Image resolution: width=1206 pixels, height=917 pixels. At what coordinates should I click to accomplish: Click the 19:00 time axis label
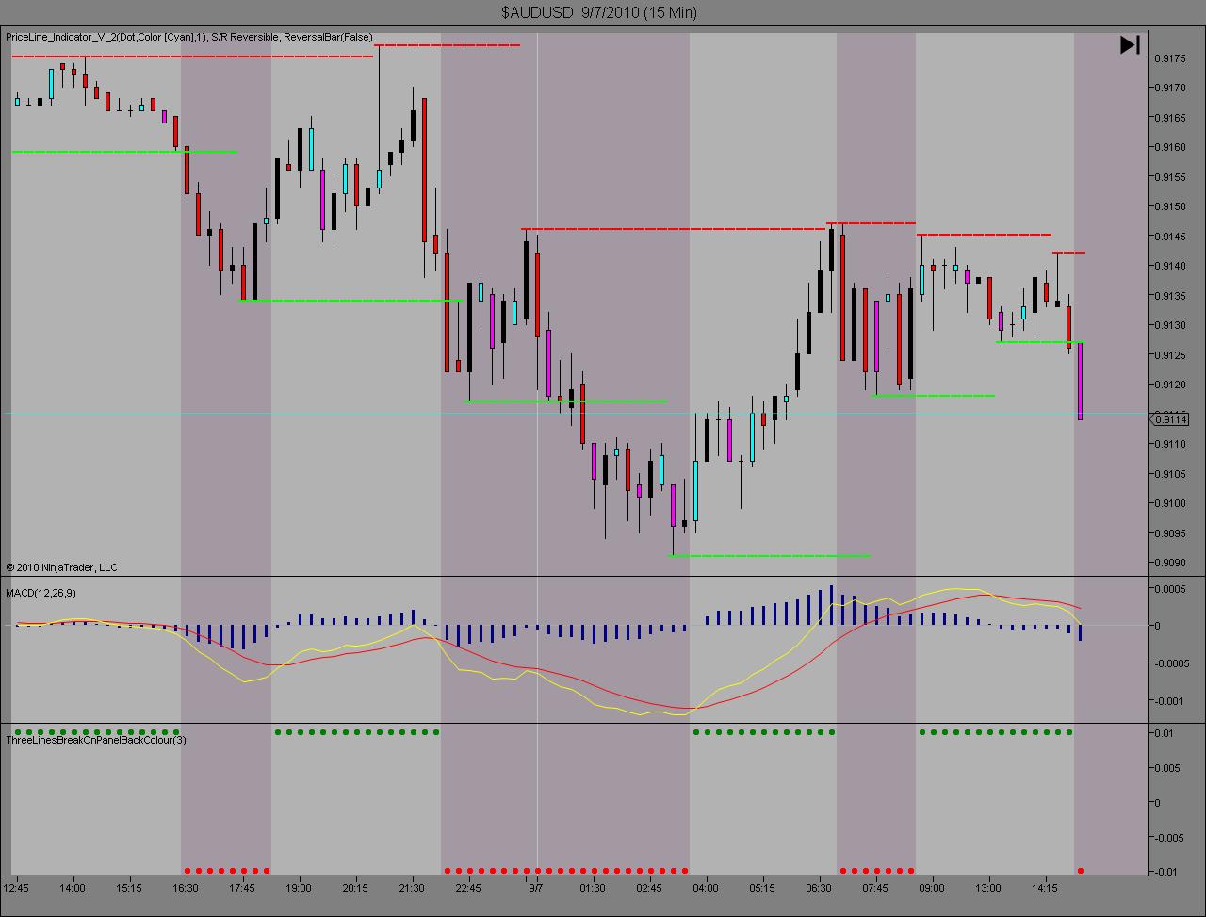point(299,888)
